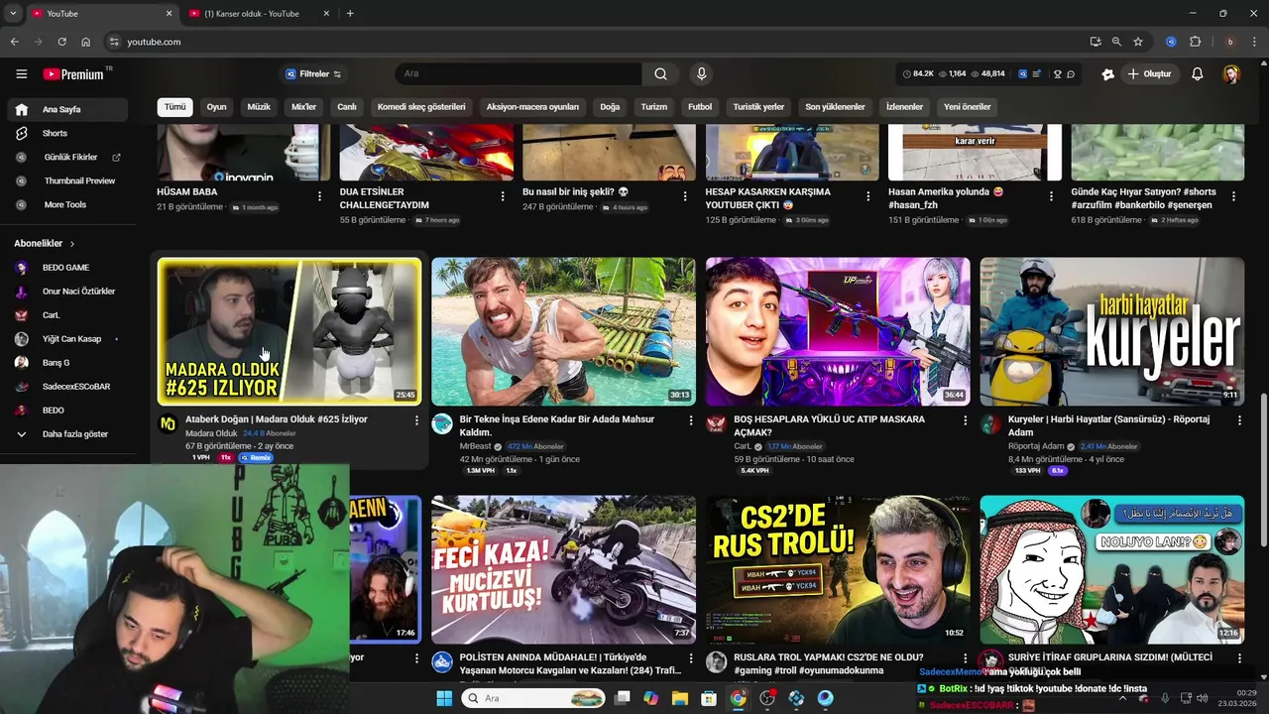Reload the page
This screenshot has height=714, width=1269.
point(61,42)
